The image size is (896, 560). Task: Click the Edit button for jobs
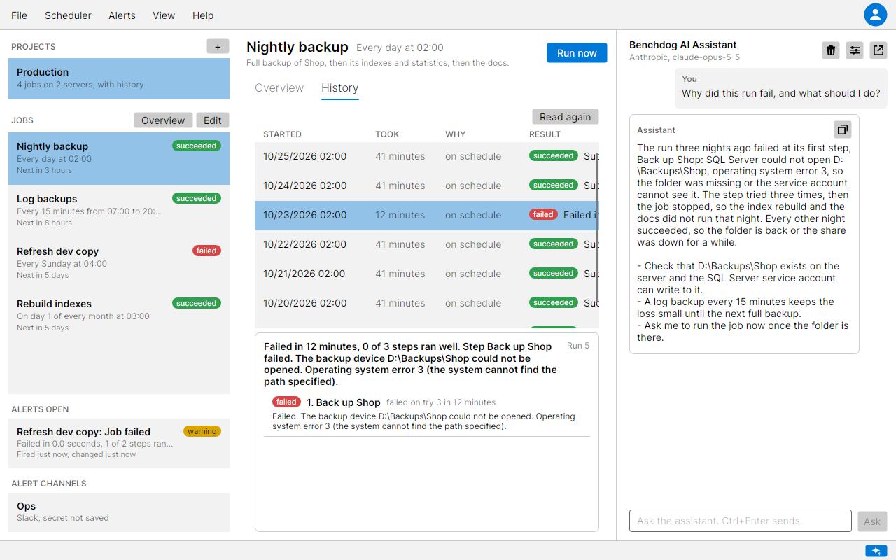(213, 120)
